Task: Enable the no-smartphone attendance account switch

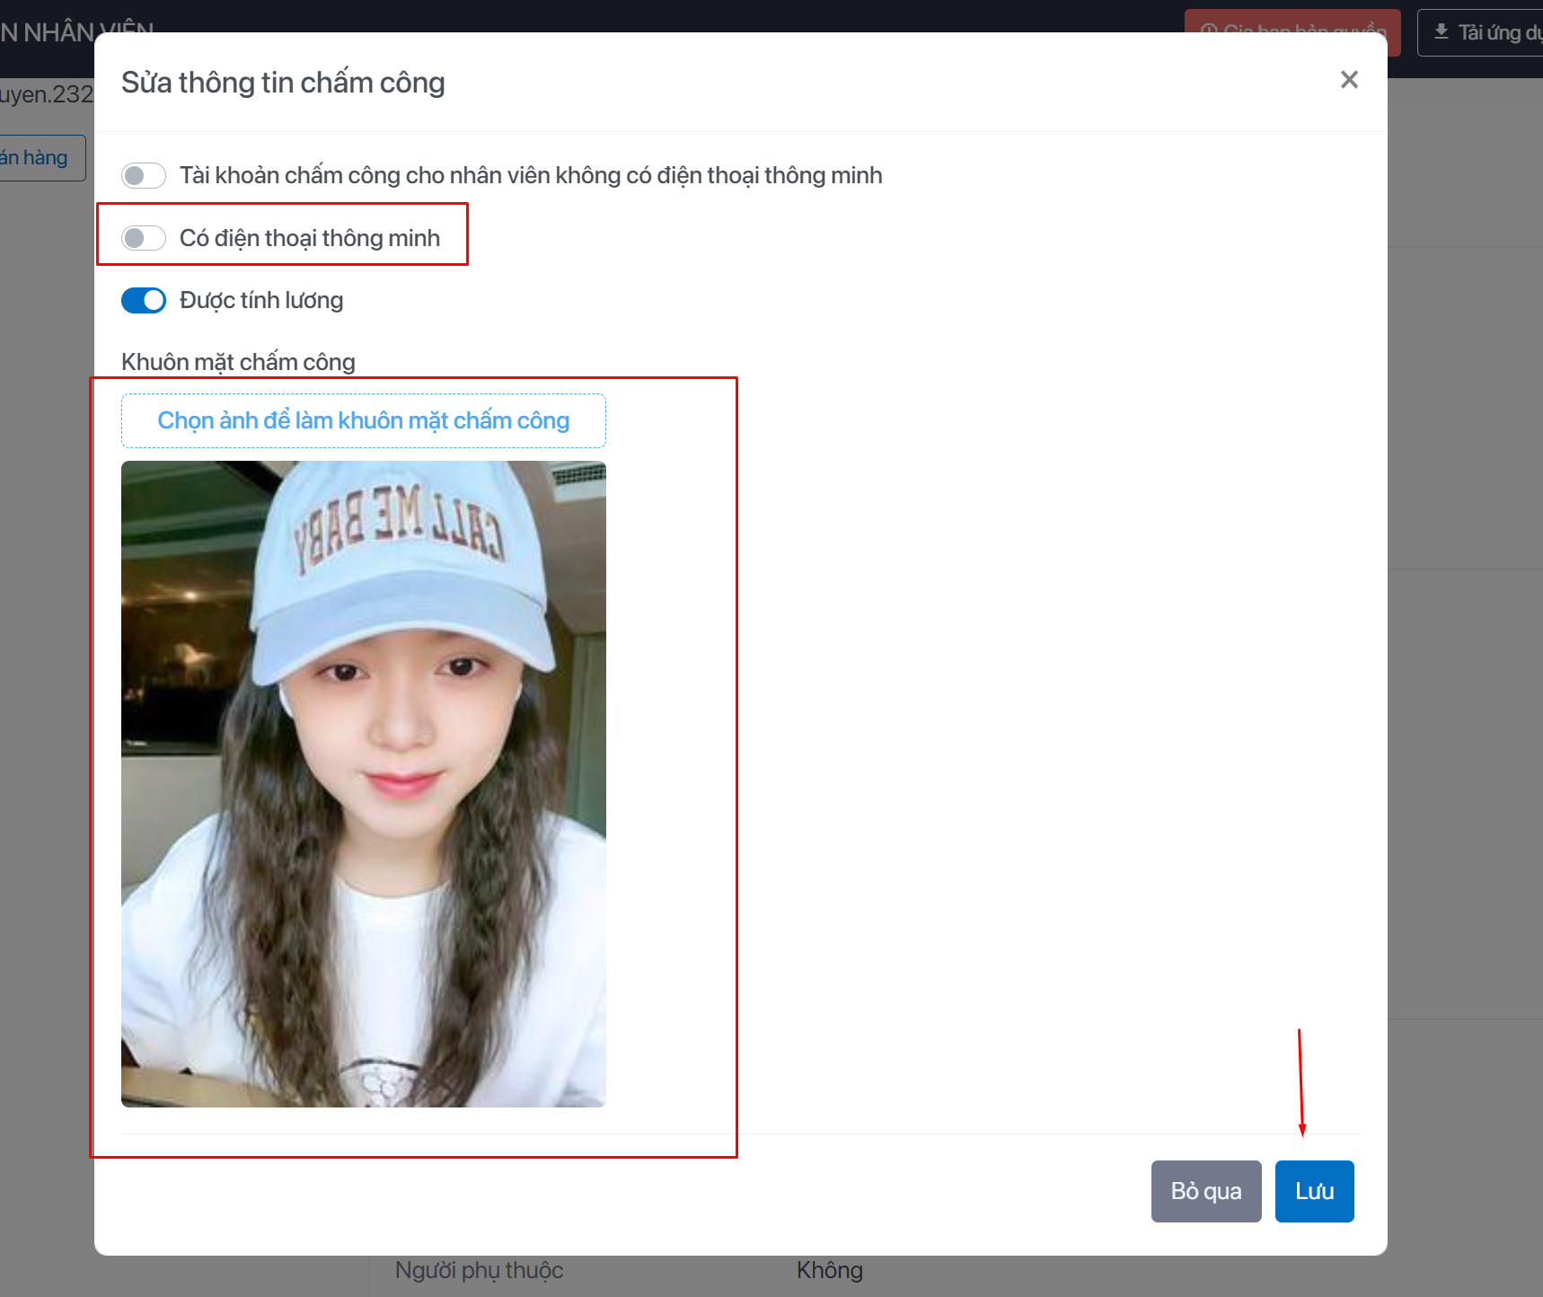Action: [x=144, y=175]
